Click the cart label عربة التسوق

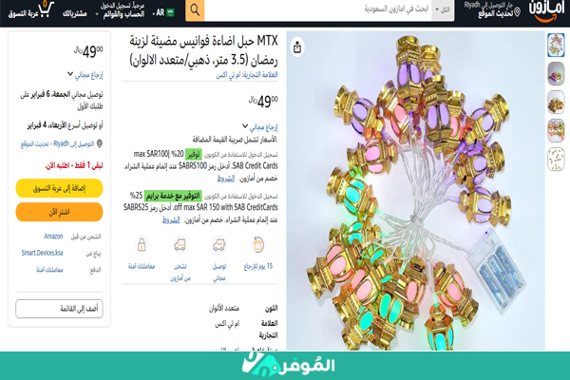pyautogui.click(x=23, y=14)
